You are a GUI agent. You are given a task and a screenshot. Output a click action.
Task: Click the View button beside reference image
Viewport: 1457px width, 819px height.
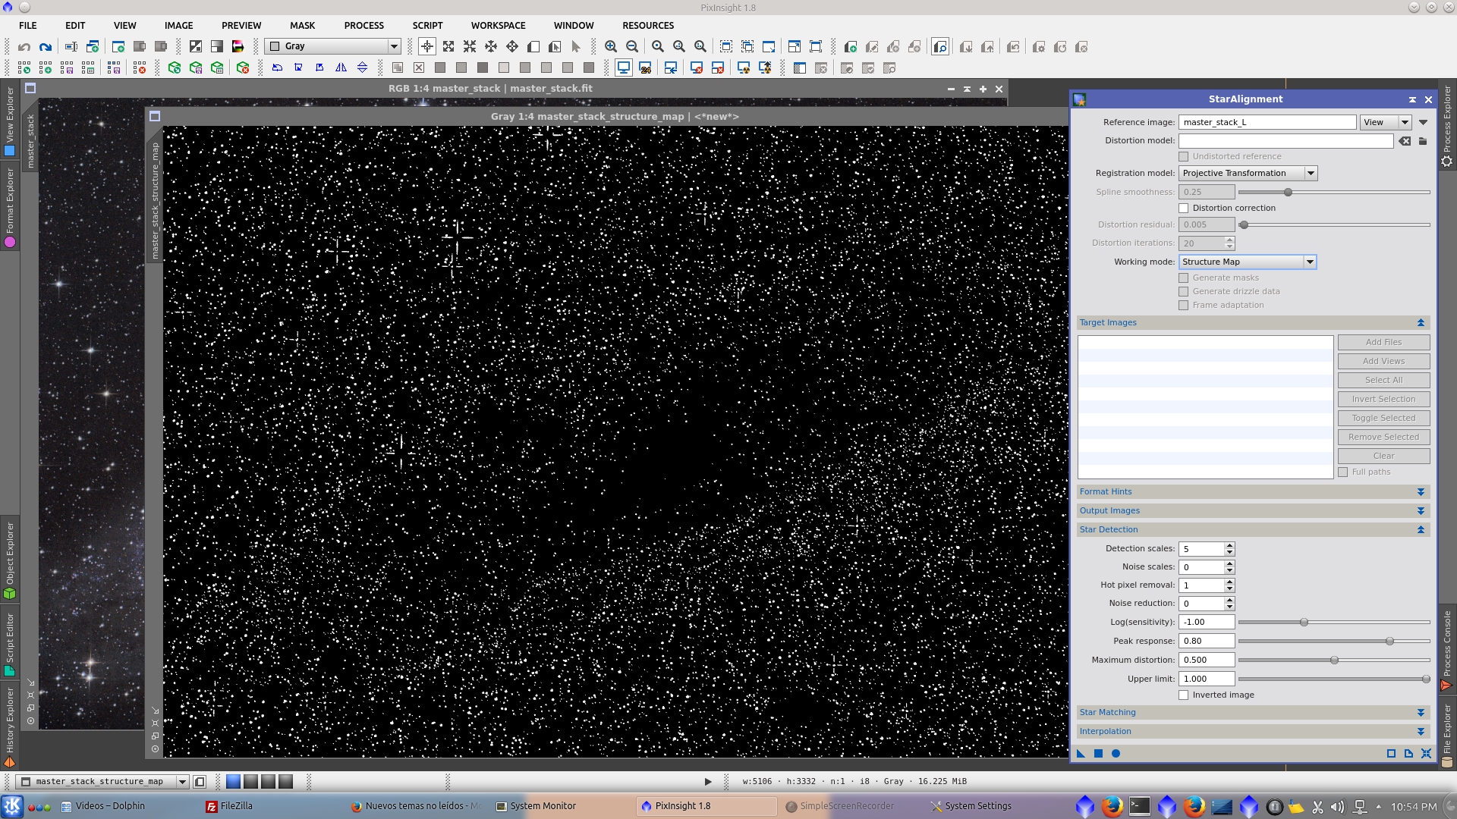coord(1374,123)
